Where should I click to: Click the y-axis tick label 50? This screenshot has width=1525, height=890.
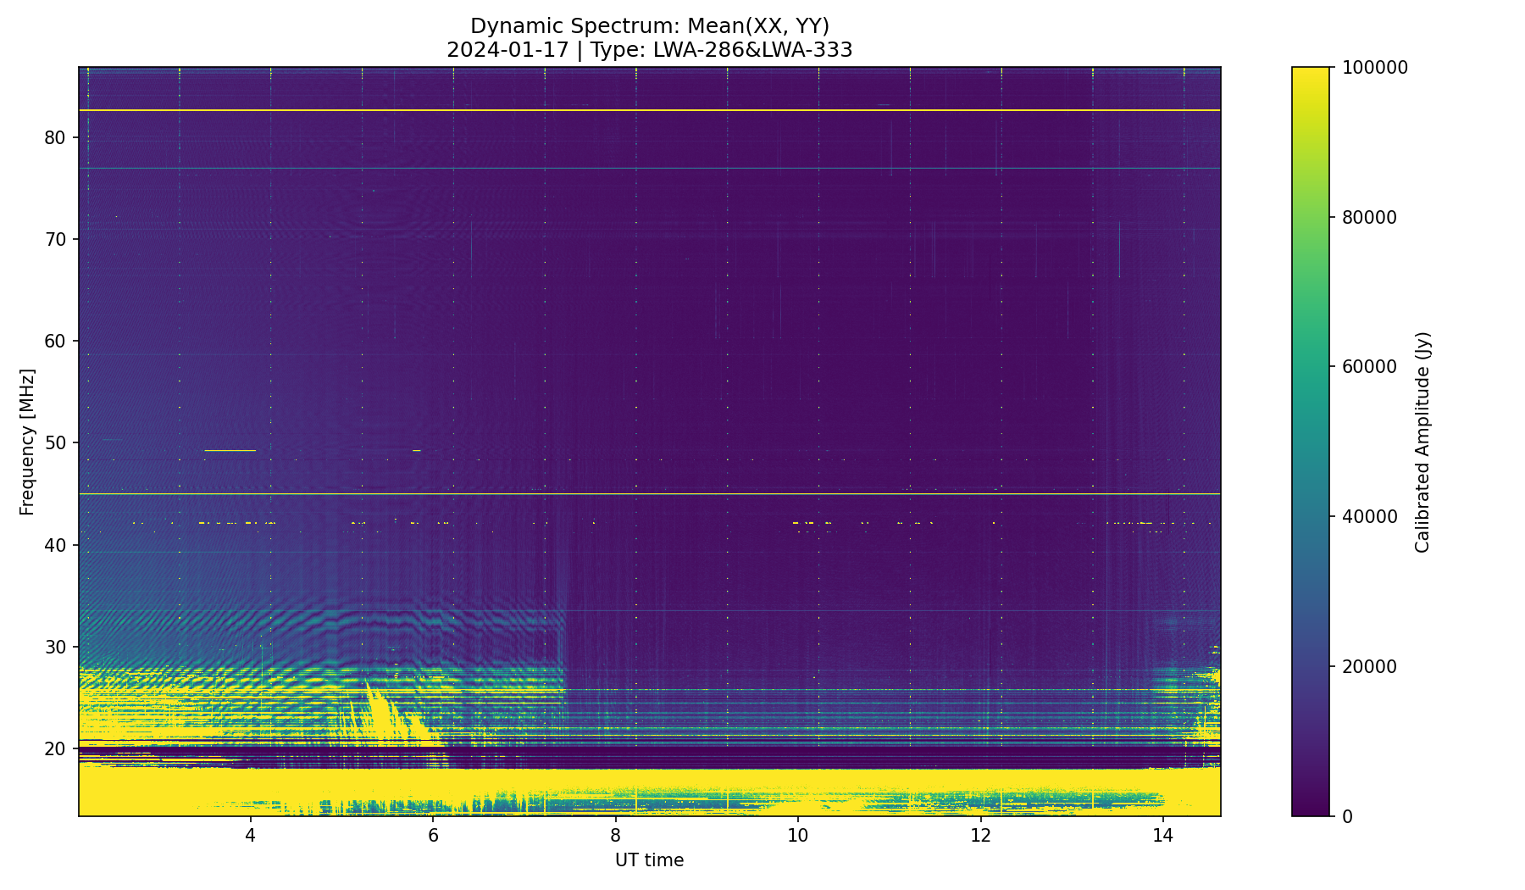click(55, 442)
